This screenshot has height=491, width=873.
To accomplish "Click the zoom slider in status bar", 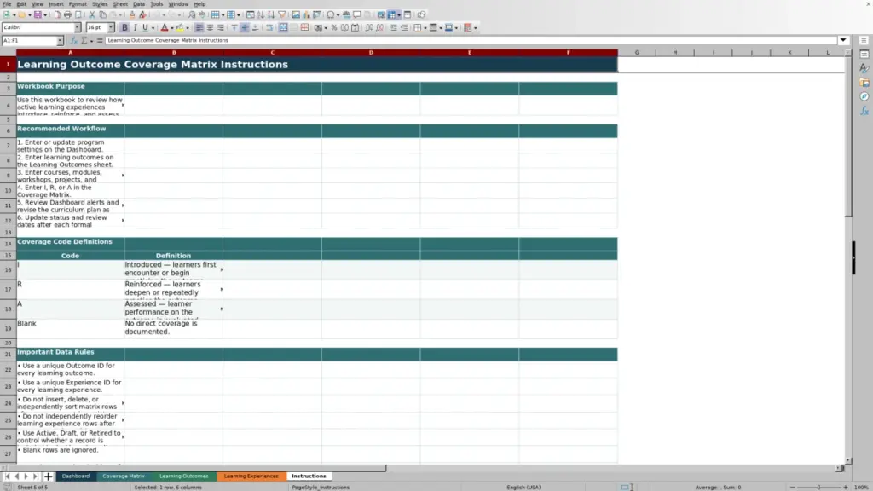I will [818, 488].
